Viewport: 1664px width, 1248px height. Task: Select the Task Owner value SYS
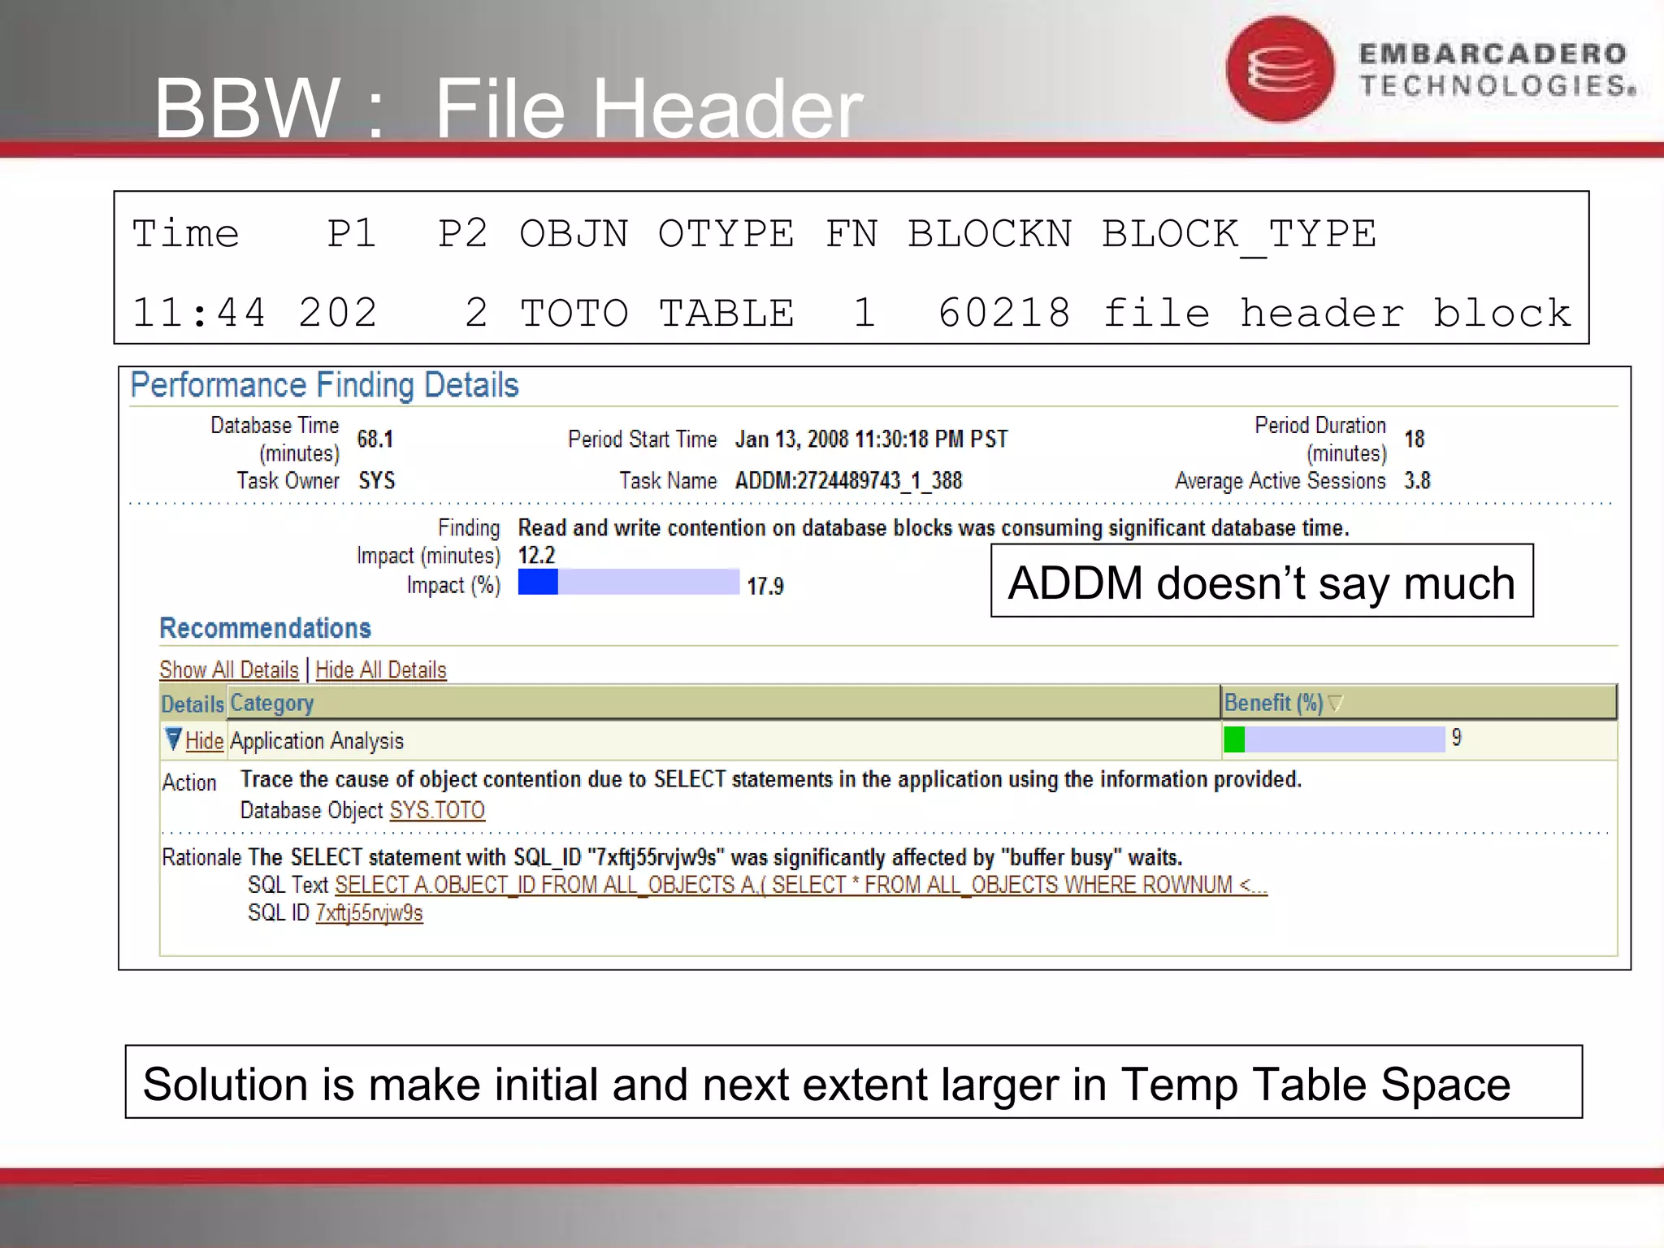click(377, 480)
